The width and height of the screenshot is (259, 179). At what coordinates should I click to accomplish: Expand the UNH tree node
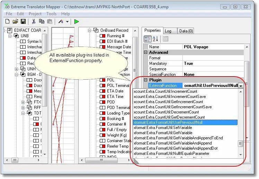16,69
